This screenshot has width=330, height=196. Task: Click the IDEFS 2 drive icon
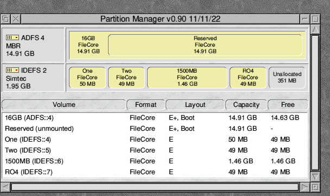click(12, 70)
